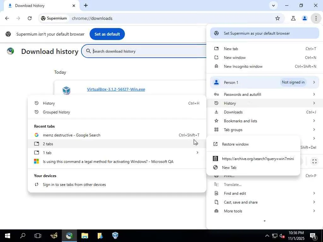Select the 2 tabs recent entry
Image resolution: width=323 pixels, height=242 pixels.
click(x=117, y=144)
